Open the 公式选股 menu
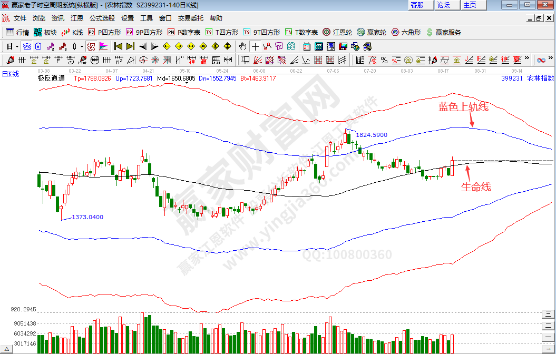 coord(102,18)
